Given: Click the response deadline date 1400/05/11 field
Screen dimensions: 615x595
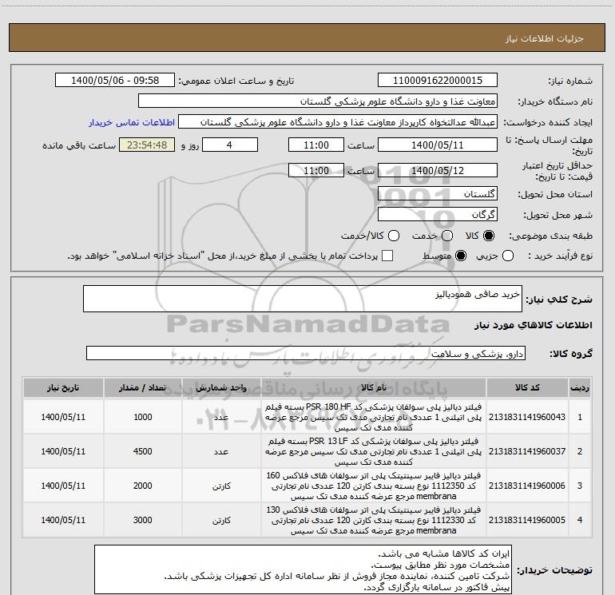Looking at the screenshot, I should 438,145.
